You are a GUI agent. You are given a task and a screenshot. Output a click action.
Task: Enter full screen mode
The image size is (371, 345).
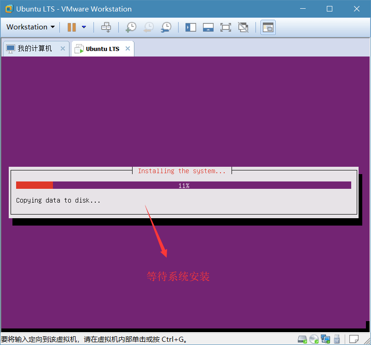226,27
